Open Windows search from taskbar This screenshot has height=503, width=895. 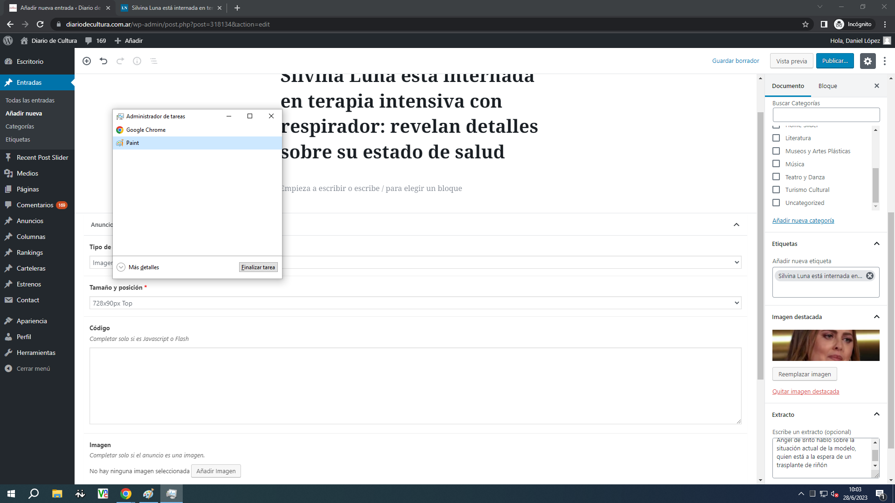pos(34,494)
